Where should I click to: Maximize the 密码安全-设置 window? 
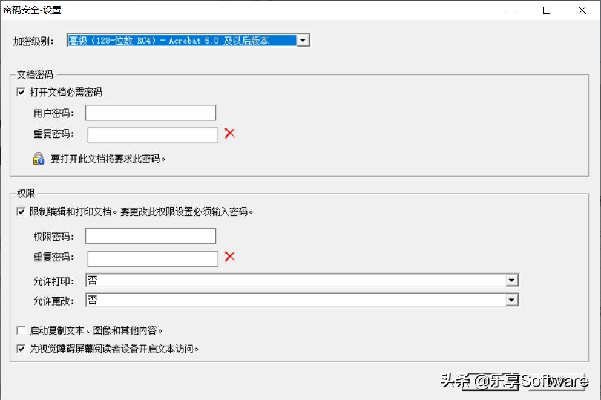coord(547,10)
